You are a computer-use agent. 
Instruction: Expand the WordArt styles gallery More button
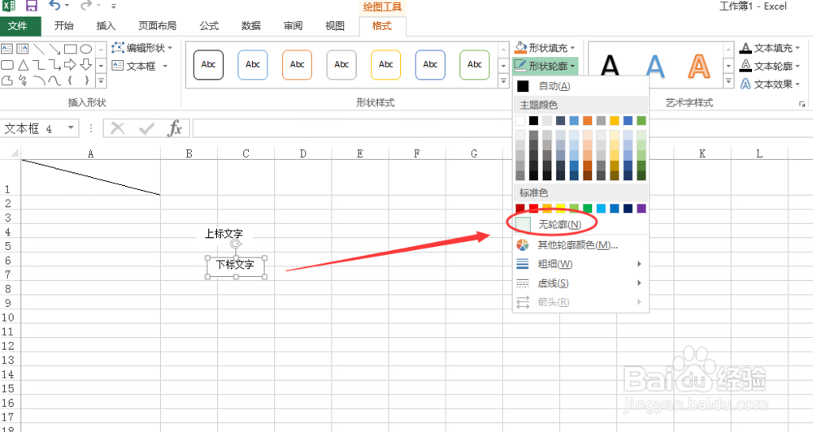(x=728, y=81)
